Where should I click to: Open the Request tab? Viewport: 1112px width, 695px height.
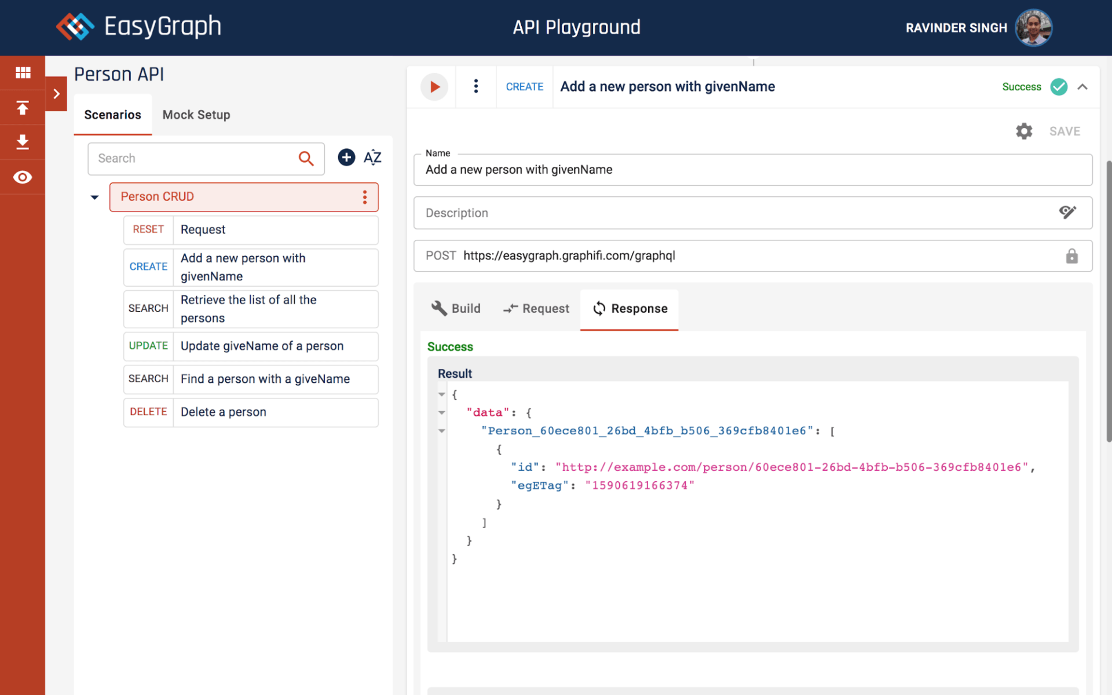point(536,309)
